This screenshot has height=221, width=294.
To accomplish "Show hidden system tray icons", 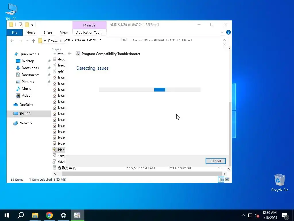I will click(243, 215).
